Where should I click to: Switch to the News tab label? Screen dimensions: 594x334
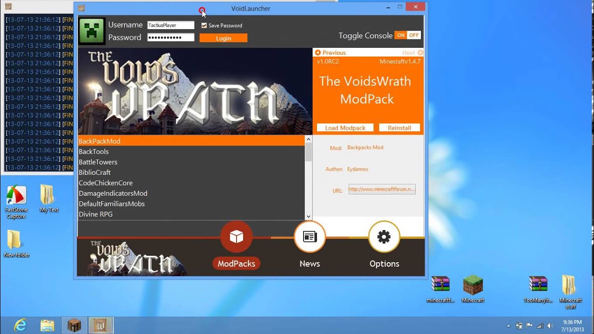pos(310,263)
